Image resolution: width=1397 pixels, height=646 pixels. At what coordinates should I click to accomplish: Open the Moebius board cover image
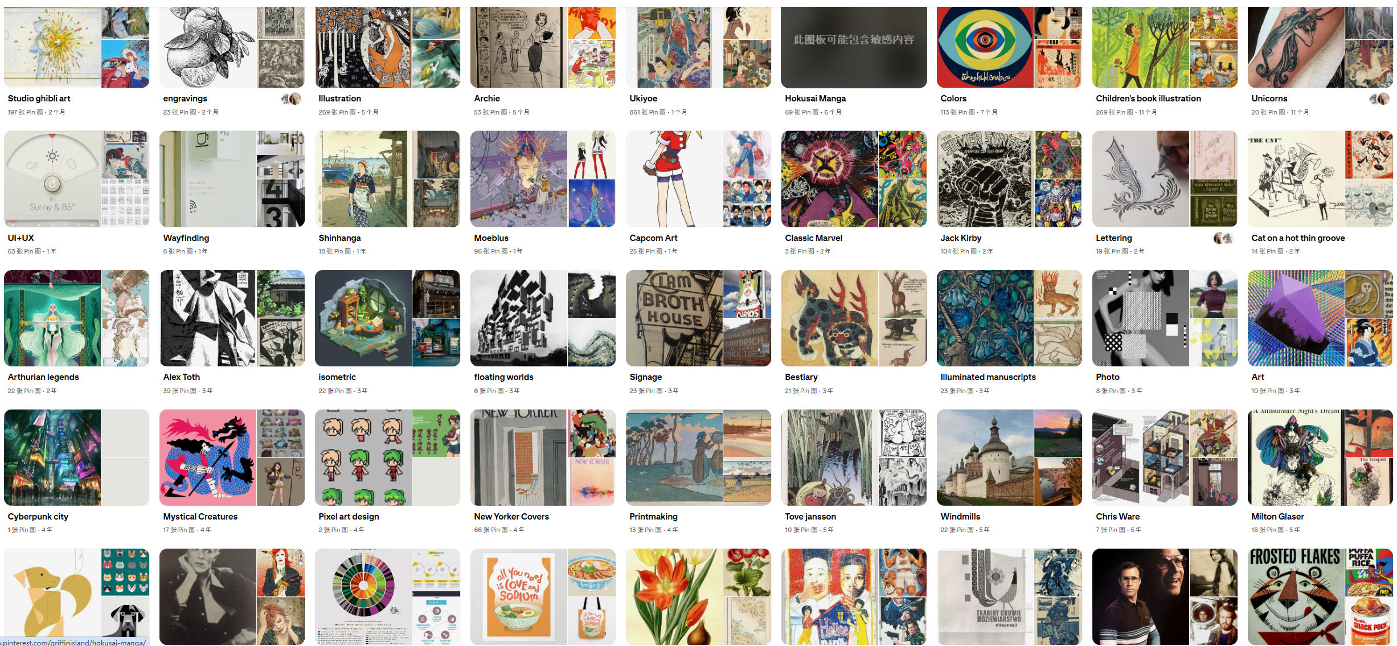[543, 179]
